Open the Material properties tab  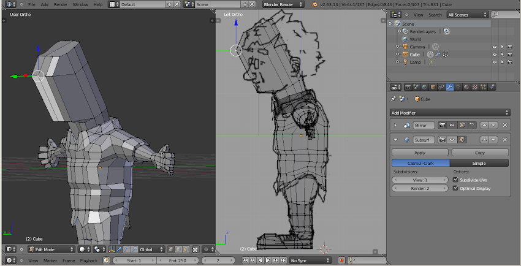[x=466, y=87]
